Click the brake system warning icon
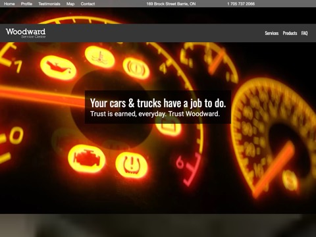 pos(136,68)
